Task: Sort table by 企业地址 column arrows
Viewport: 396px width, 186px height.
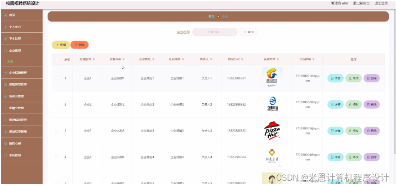Action: coord(153,59)
